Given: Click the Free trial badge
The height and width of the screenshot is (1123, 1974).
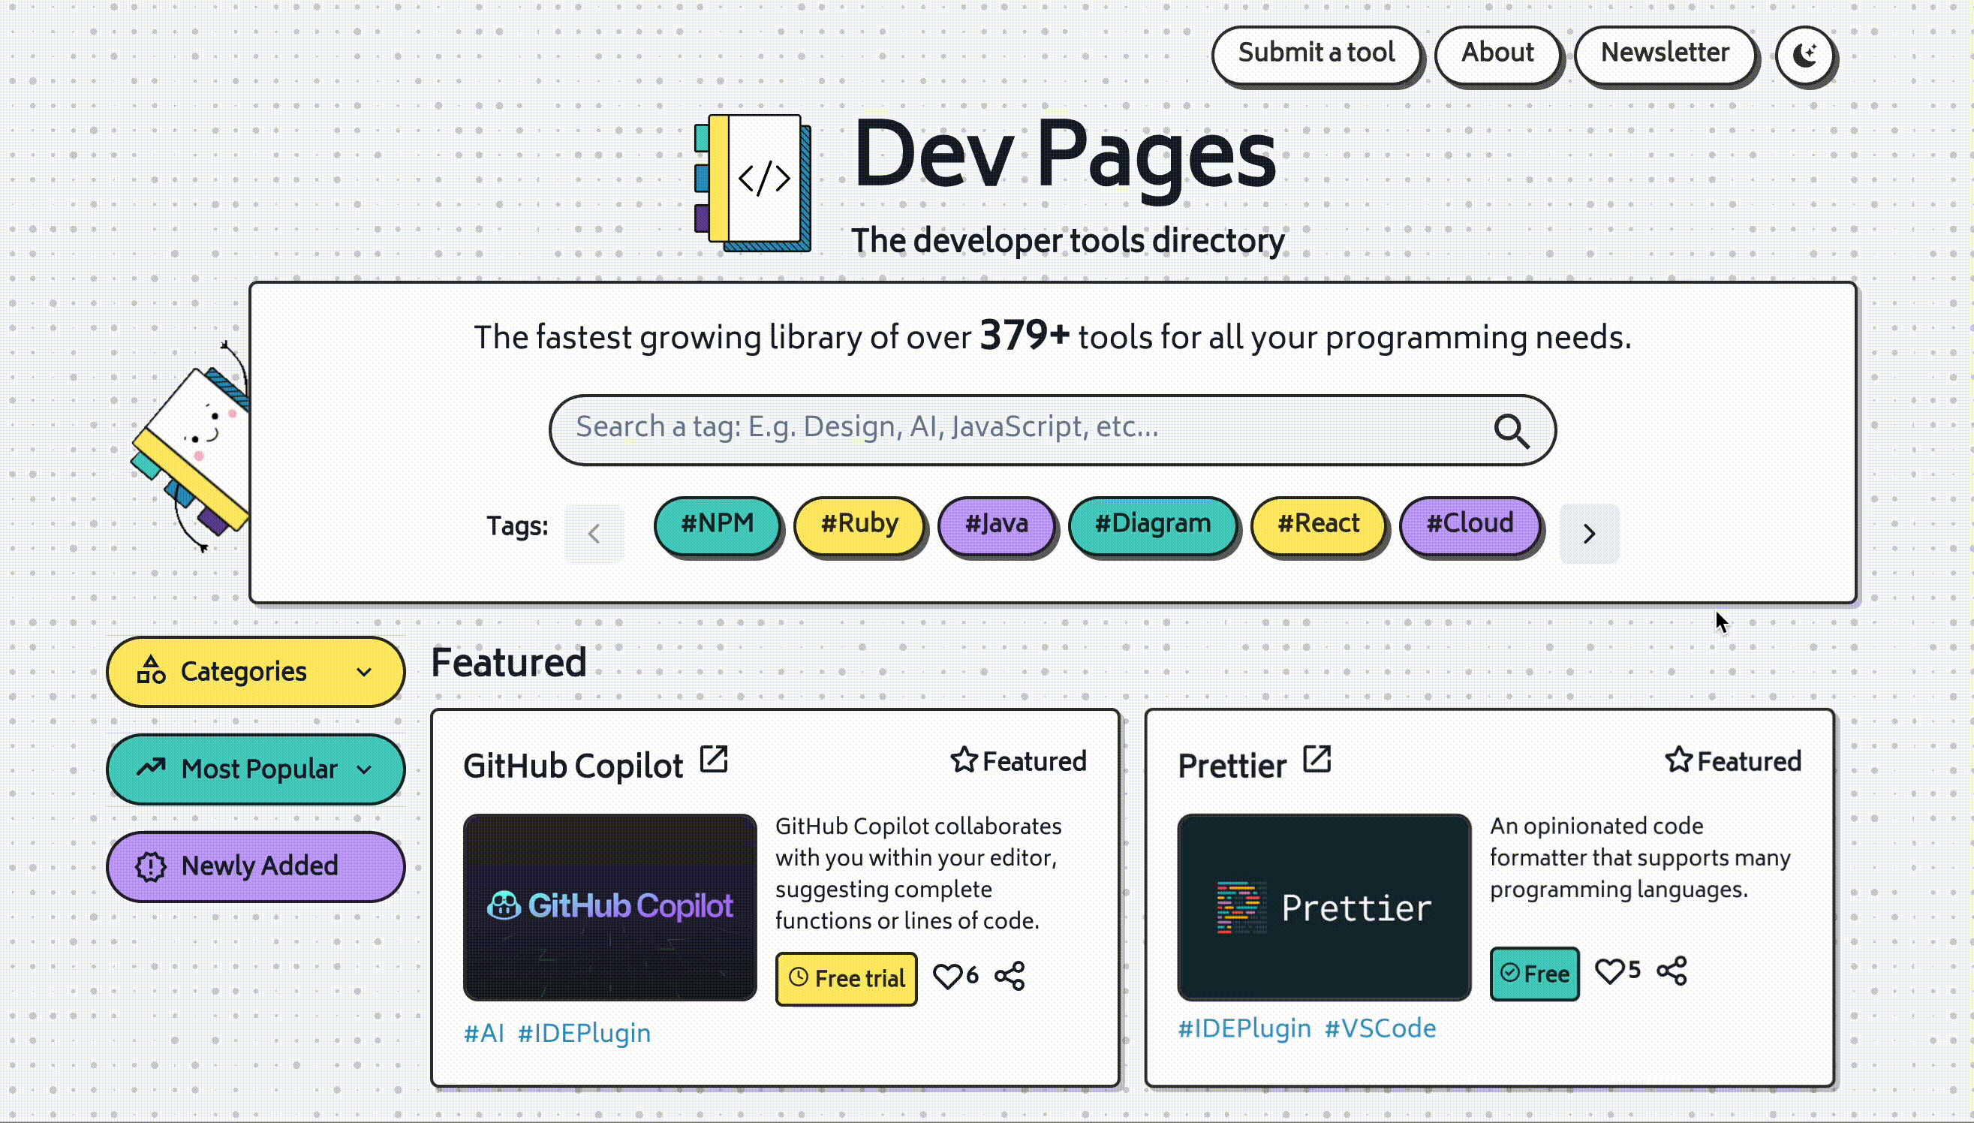Looking at the screenshot, I should click(846, 979).
